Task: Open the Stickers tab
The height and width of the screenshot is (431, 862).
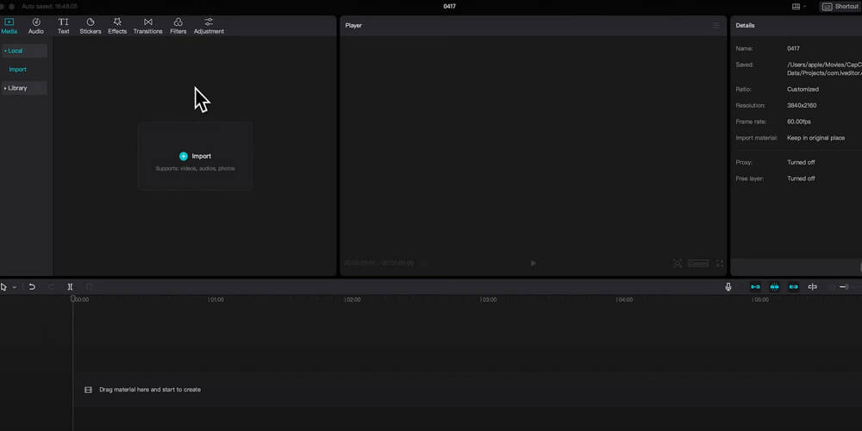Action: pyautogui.click(x=91, y=26)
